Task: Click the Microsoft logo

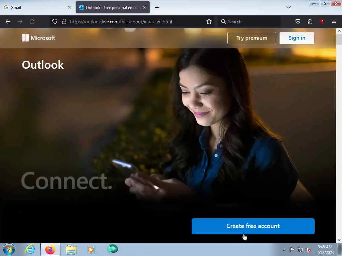Action: (38, 38)
